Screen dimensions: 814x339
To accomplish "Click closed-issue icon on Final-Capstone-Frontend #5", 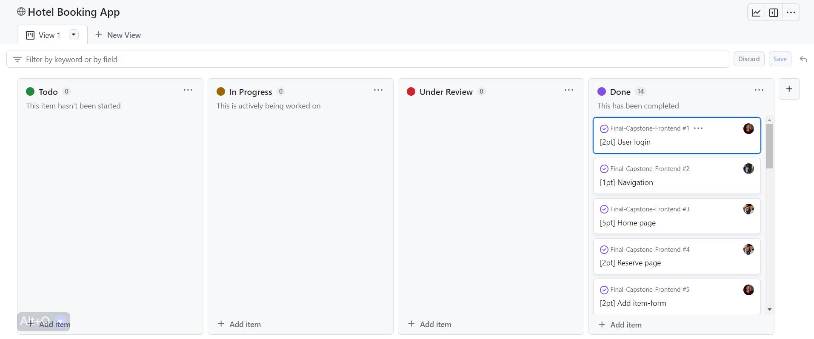I will [604, 290].
